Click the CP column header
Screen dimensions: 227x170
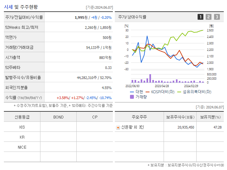point(95,117)
